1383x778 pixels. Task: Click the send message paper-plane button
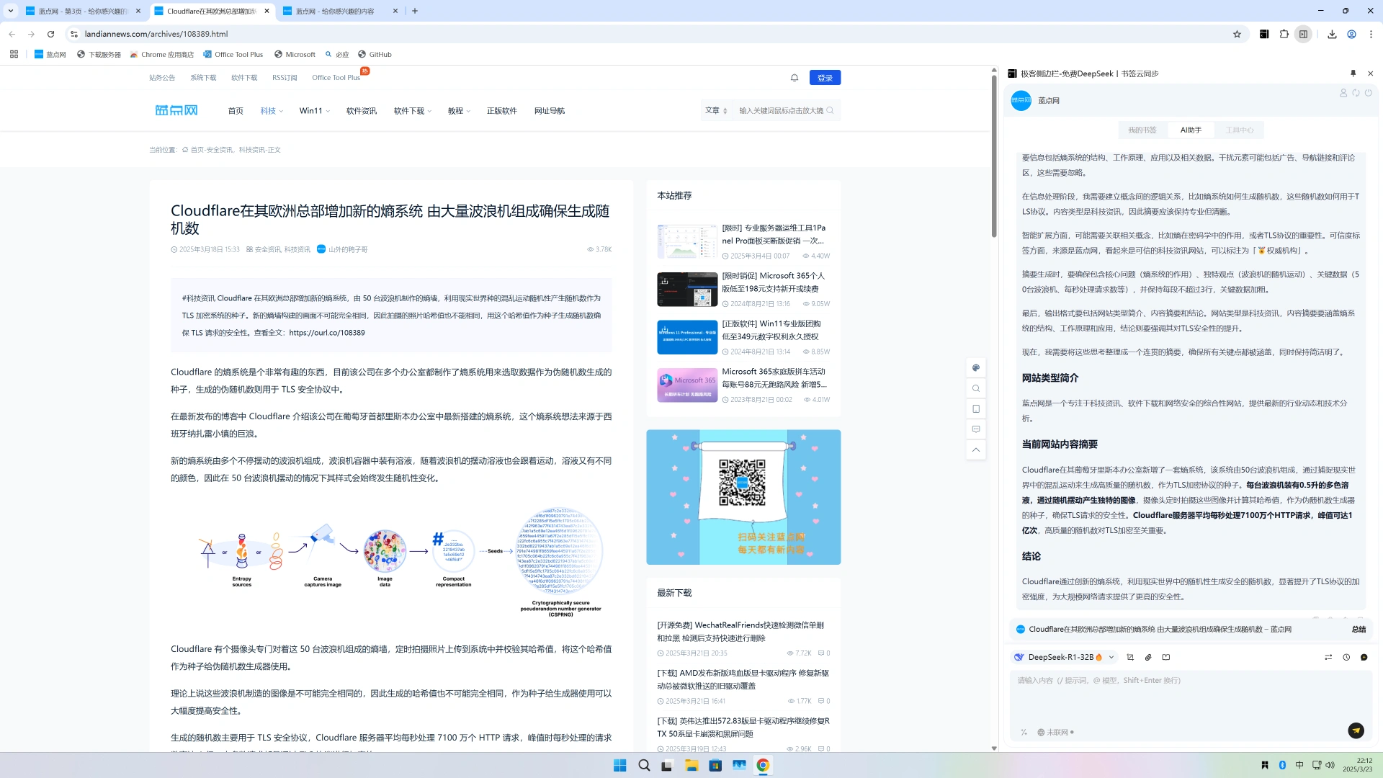[1356, 730]
